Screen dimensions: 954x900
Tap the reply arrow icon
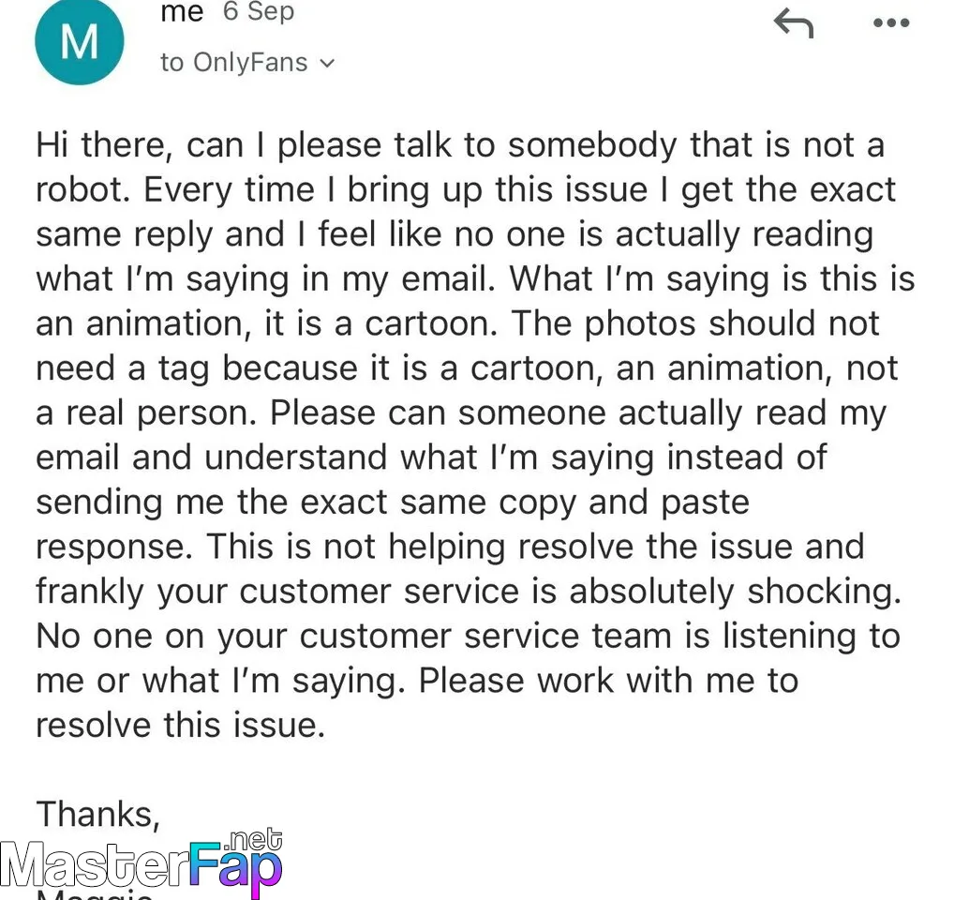pos(793,23)
